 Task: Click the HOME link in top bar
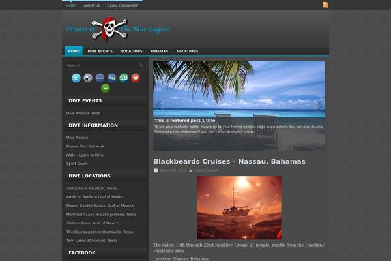(x=70, y=5)
